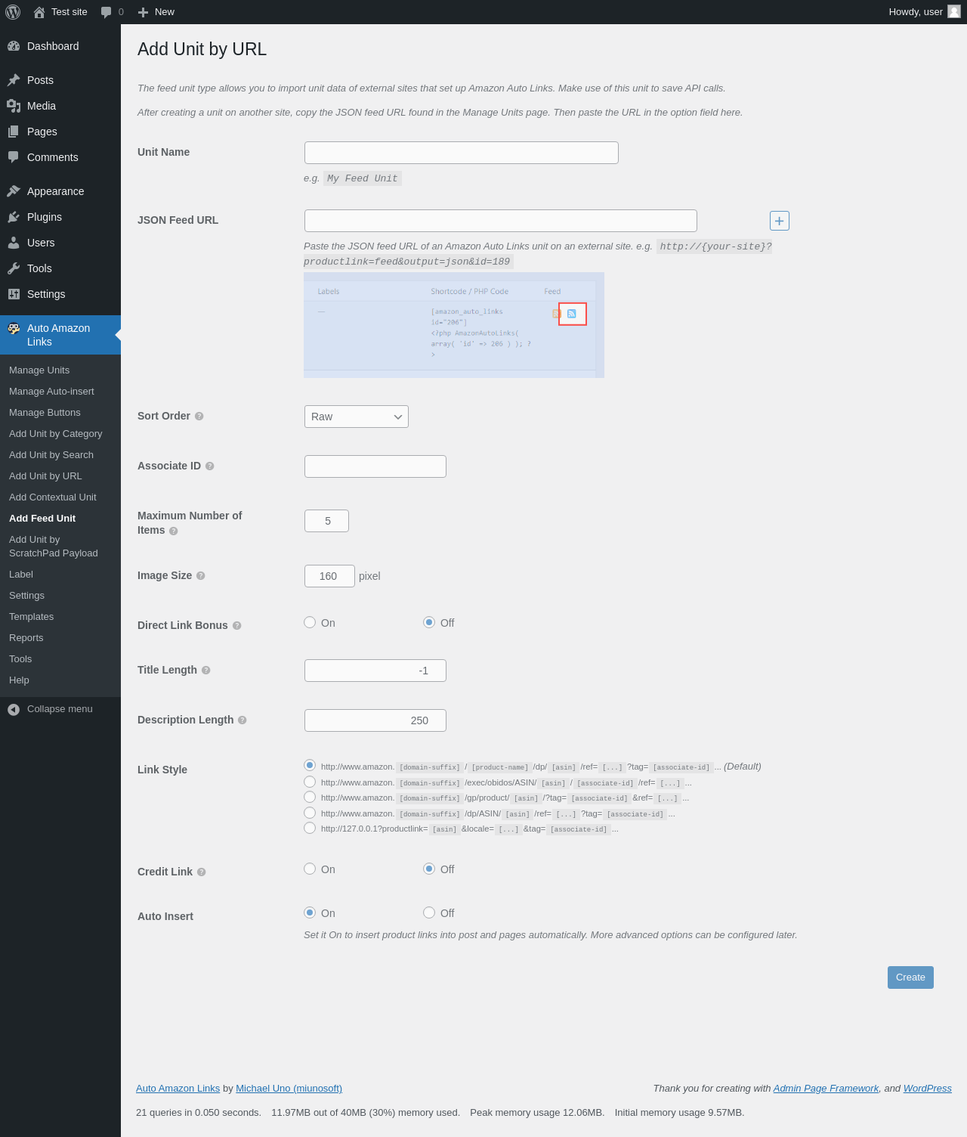Click the Create button
The image size is (967, 1137).
(x=910, y=977)
